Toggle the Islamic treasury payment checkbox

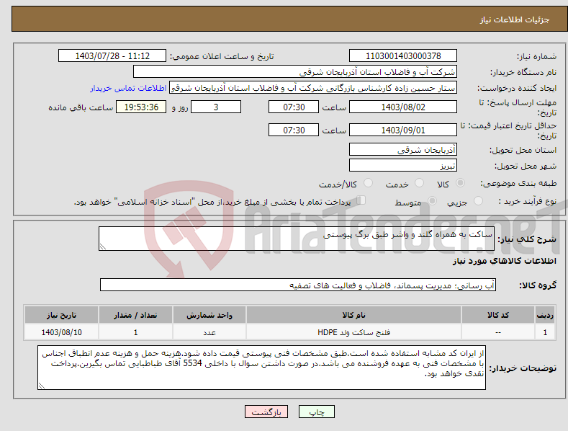361,200
